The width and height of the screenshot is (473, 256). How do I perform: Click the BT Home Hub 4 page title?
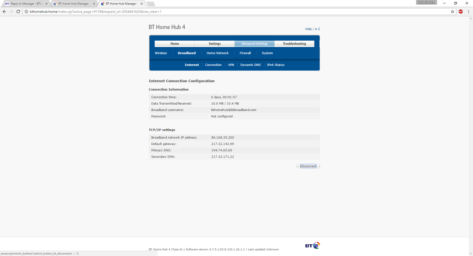(167, 27)
